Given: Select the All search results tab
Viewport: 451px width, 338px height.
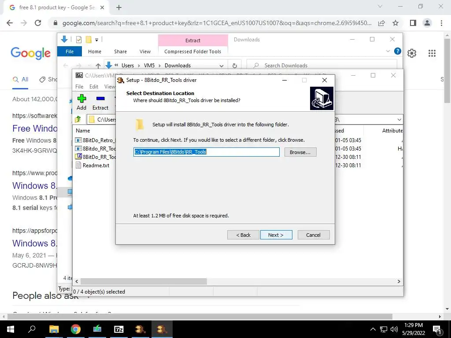Looking at the screenshot, I should pyautogui.click(x=20, y=80).
